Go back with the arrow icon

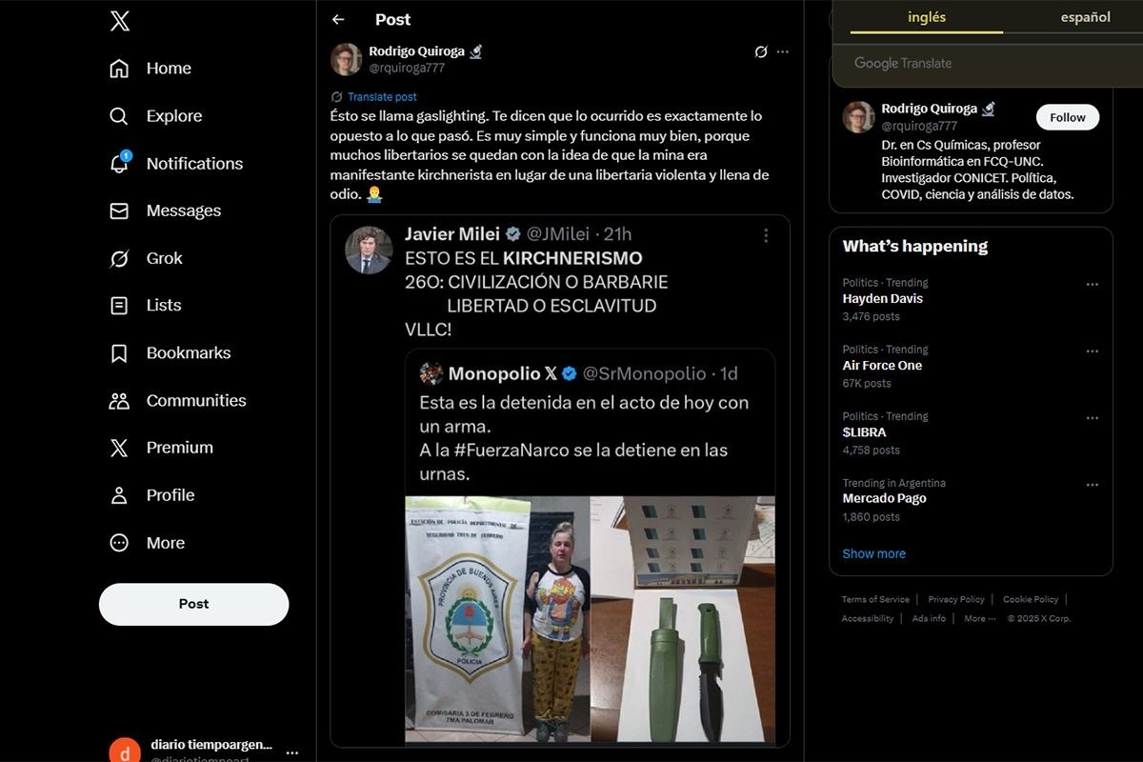338,19
